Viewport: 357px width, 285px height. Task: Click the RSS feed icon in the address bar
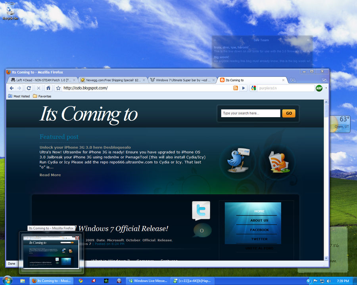coord(236,88)
